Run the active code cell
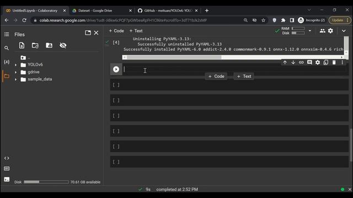353x198 pixels. point(116,69)
